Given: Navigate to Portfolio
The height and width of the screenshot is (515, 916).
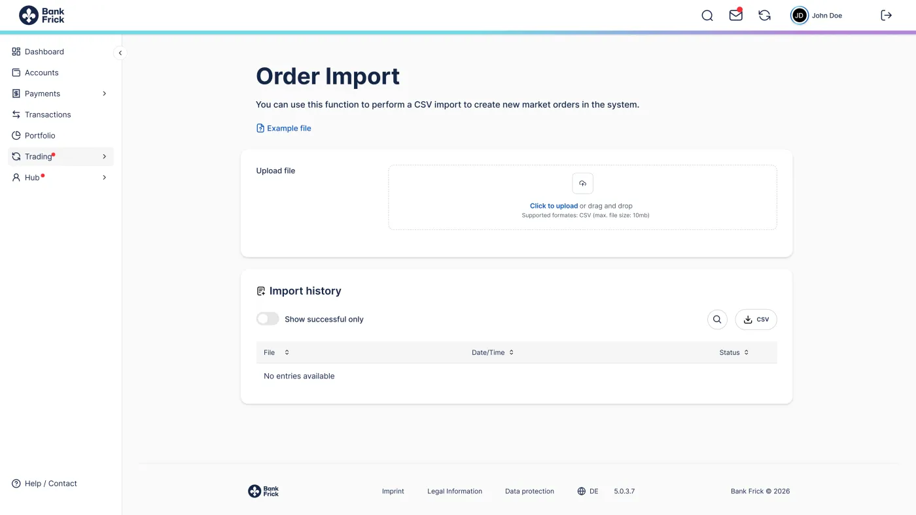Looking at the screenshot, I should (40, 135).
